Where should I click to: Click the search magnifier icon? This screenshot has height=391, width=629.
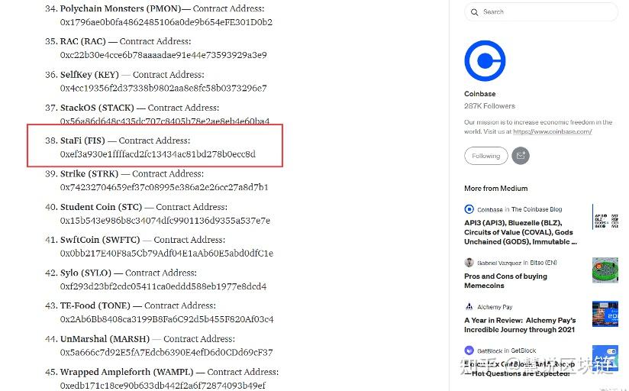tap(475, 12)
